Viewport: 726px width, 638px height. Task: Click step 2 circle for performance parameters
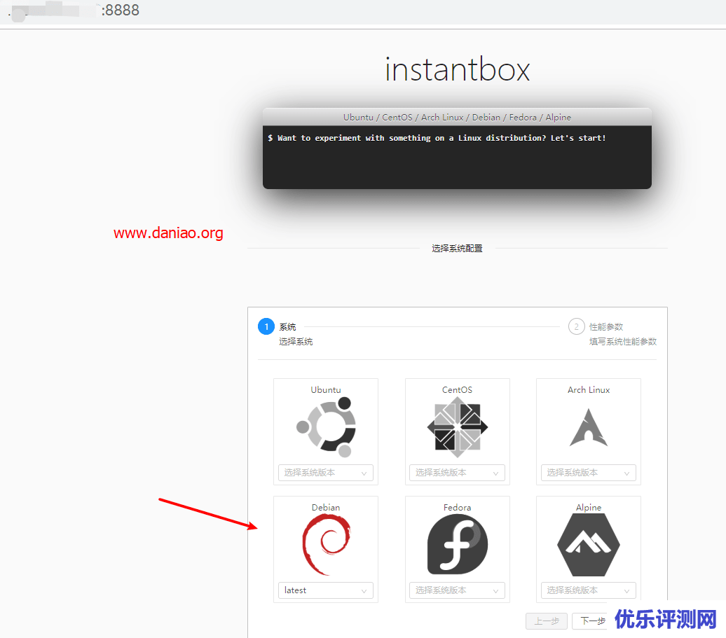(x=577, y=326)
